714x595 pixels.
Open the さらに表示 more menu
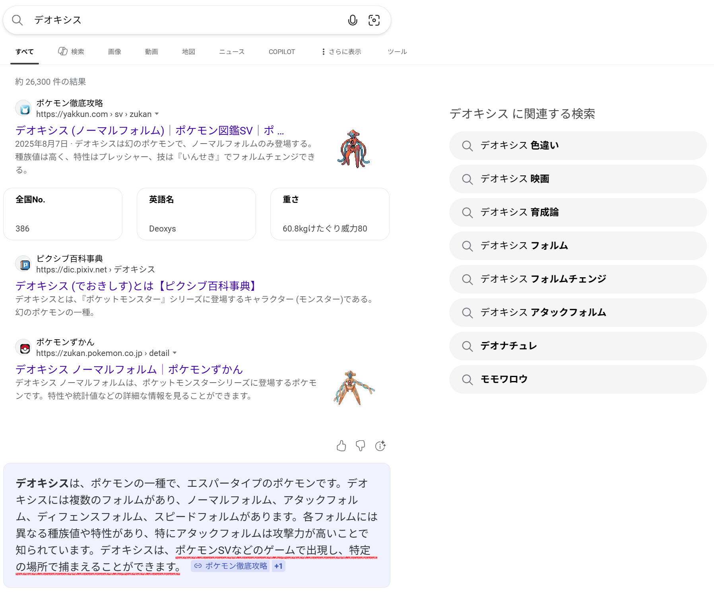[341, 52]
